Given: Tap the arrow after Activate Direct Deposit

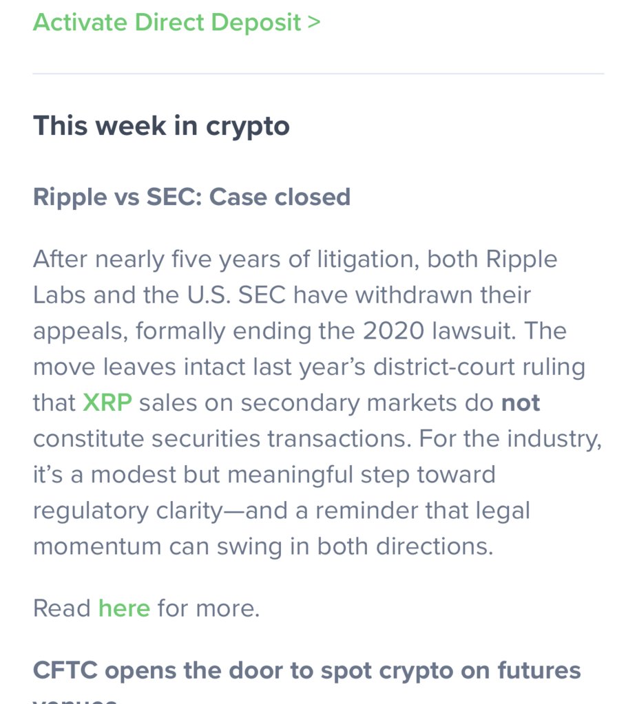Looking at the screenshot, I should (314, 23).
